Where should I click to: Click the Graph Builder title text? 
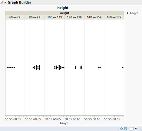coord(20,2)
